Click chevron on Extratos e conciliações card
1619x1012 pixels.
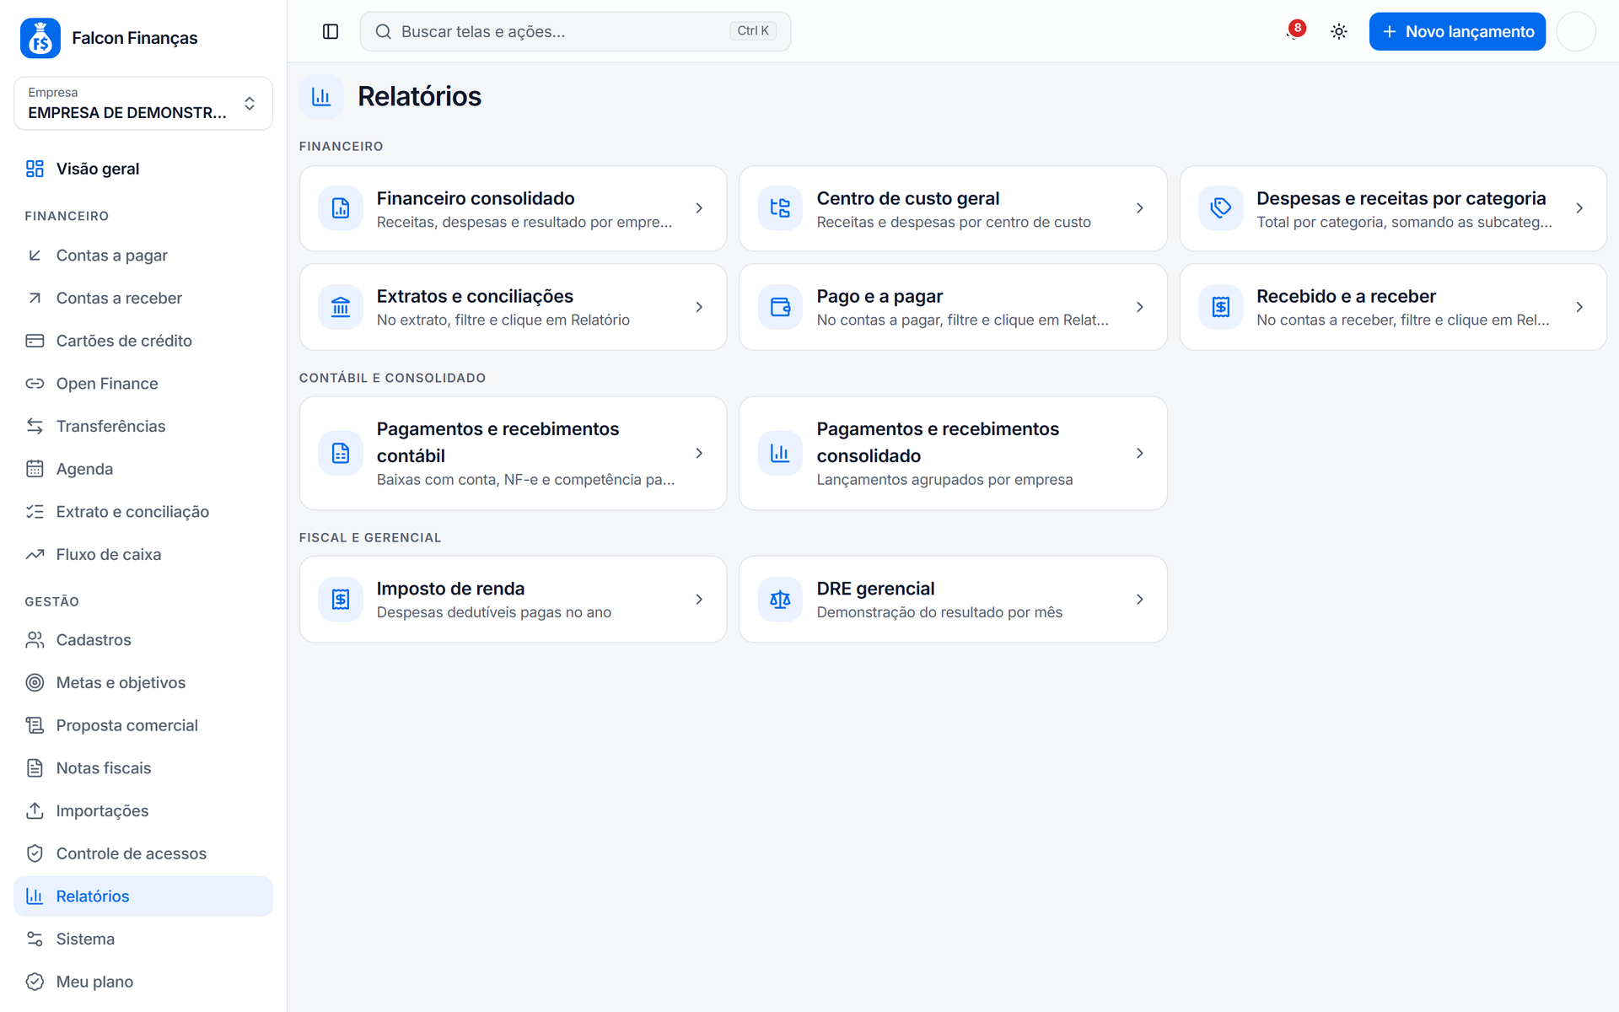pyautogui.click(x=699, y=307)
